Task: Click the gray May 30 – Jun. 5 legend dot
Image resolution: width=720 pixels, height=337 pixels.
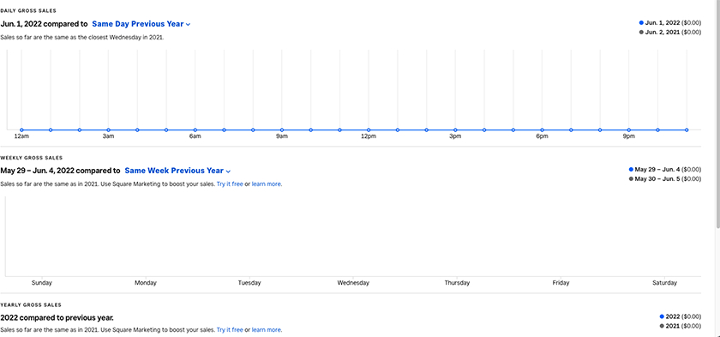Action: click(631, 178)
